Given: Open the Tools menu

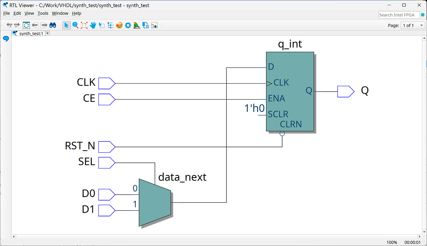Looking at the screenshot, I should point(43,13).
